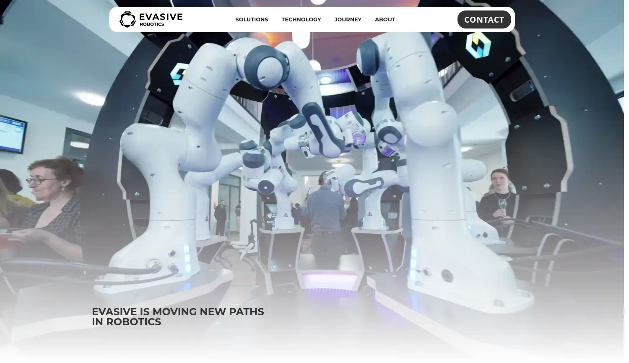Image resolution: width=629 pixels, height=363 pixels.
Task: Click the ROBOTICS subtitle under the logo
Action: tap(152, 25)
